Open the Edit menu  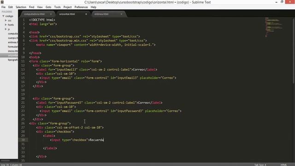click(x=11, y=7)
